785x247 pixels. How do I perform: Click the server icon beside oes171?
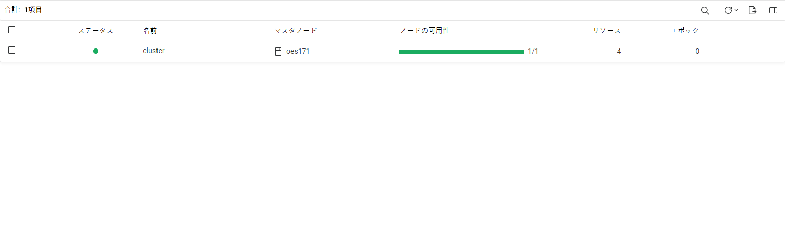tap(278, 51)
